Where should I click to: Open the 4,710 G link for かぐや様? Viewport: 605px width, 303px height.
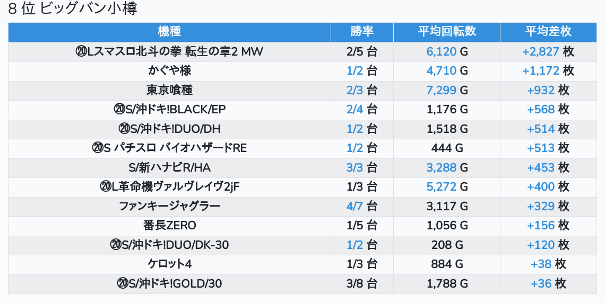click(442, 70)
